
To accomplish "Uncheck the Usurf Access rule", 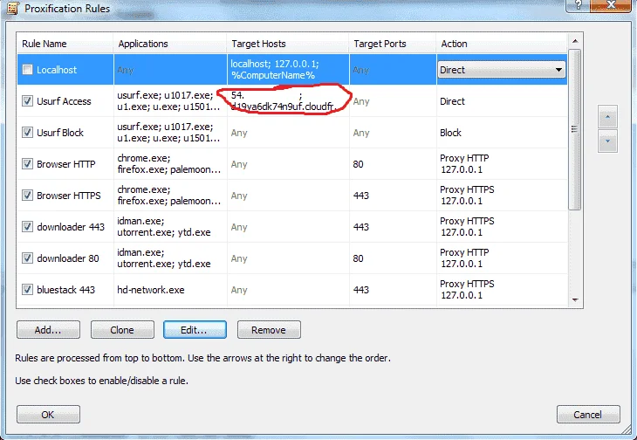I will [27, 100].
